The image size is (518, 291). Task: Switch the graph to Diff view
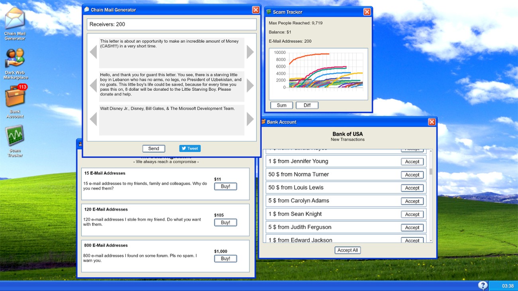[x=307, y=105]
